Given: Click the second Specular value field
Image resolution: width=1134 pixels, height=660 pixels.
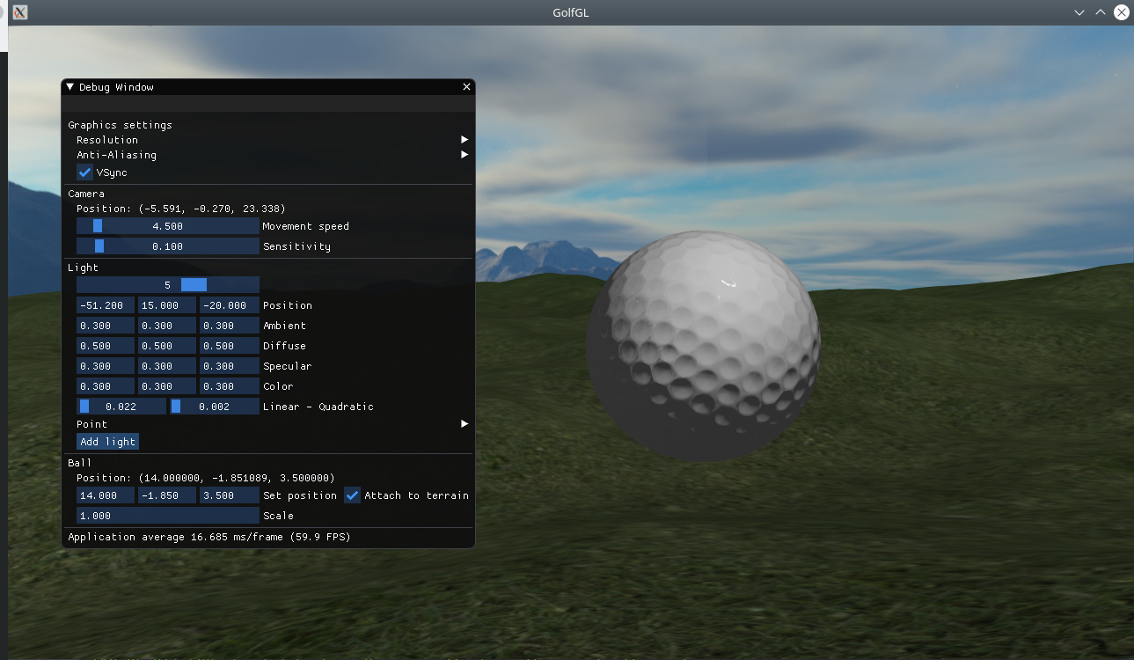Looking at the screenshot, I should (x=167, y=366).
